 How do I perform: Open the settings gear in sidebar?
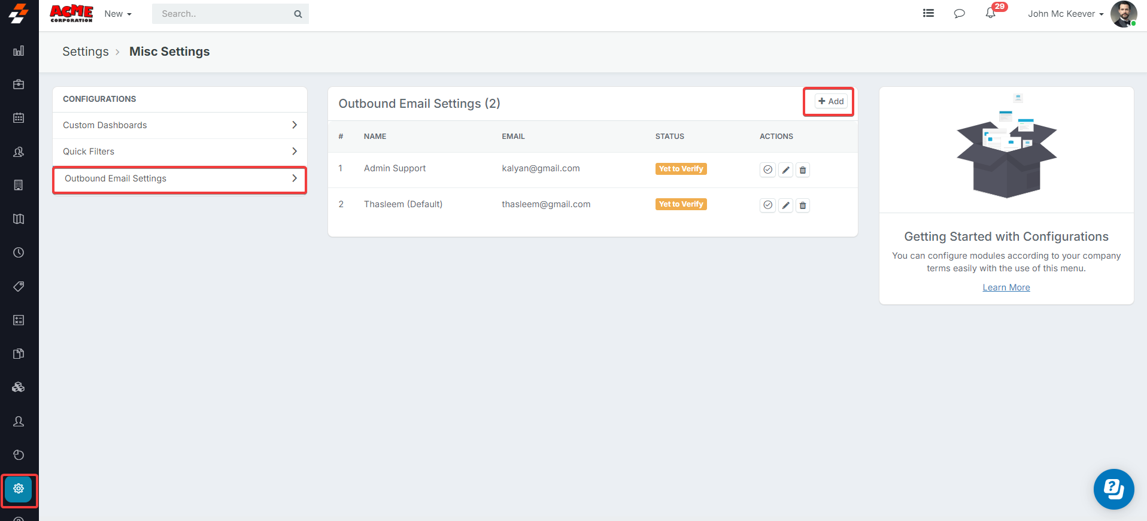point(19,489)
